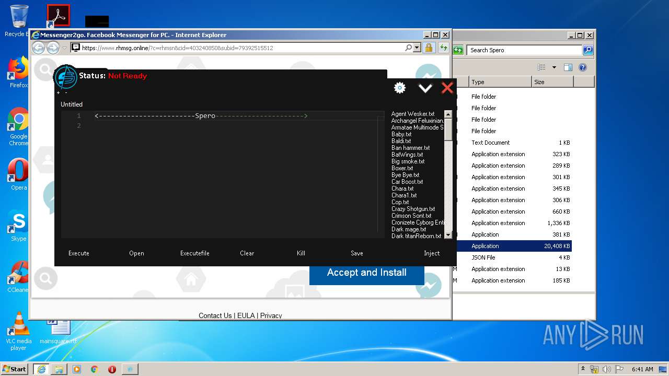
Task: Select Bye Bye.txt script
Action: coord(406,175)
